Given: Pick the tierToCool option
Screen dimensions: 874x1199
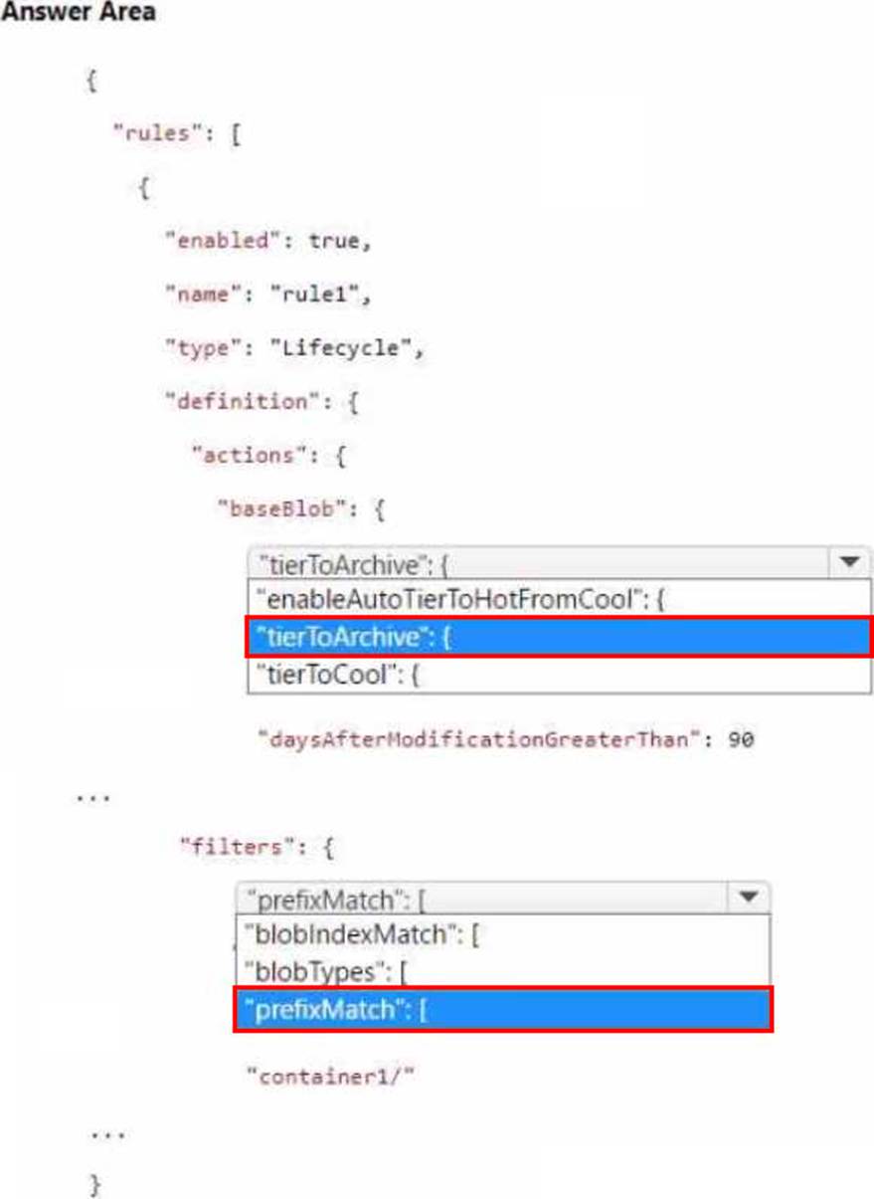Looking at the screenshot, I should [x=559, y=674].
